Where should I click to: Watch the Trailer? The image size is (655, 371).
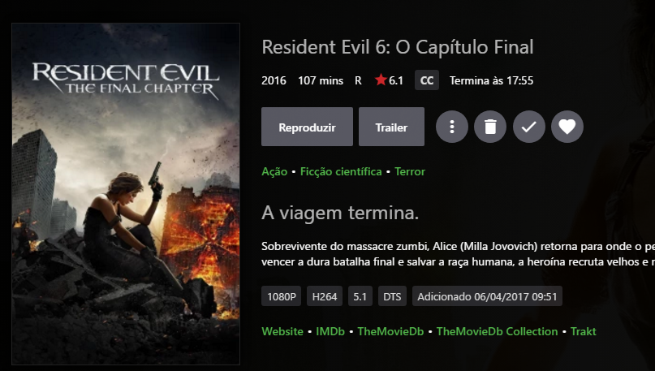coord(391,127)
